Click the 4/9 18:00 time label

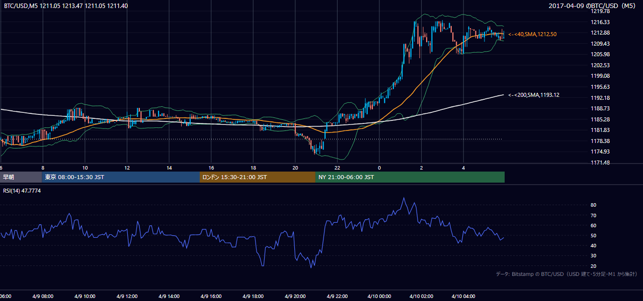tap(253, 296)
